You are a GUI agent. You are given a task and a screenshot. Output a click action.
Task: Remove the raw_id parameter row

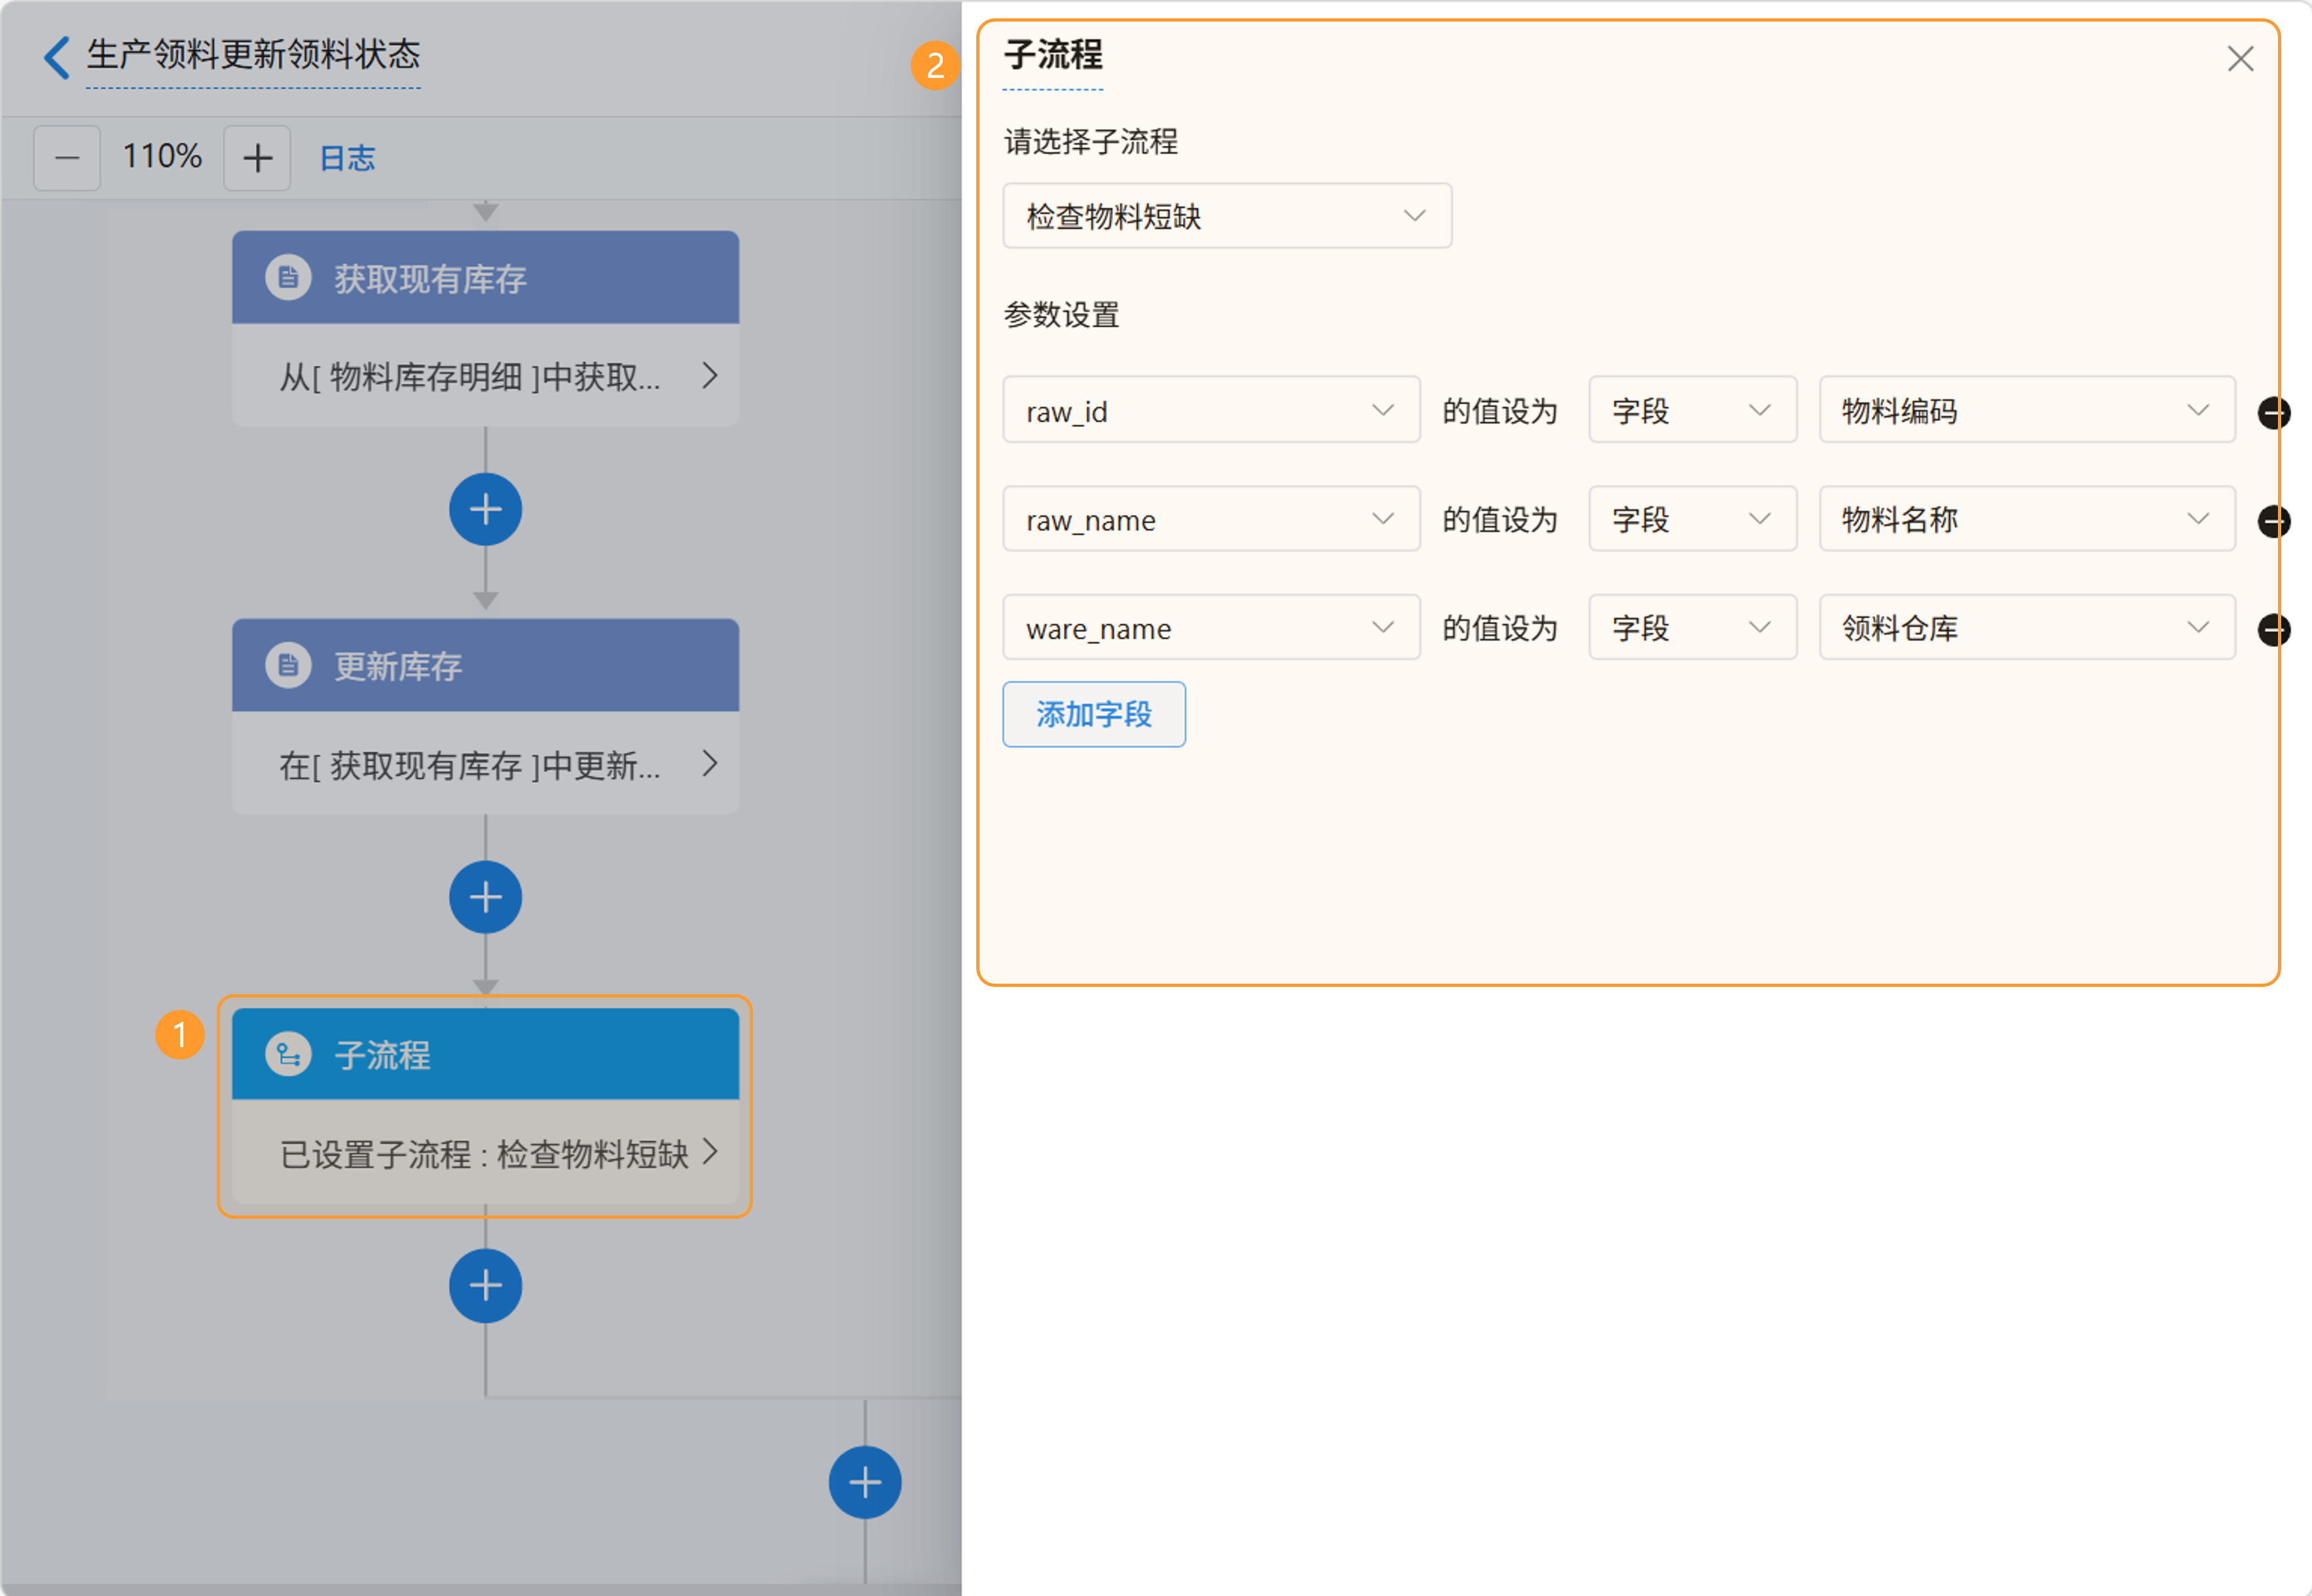click(x=2273, y=412)
